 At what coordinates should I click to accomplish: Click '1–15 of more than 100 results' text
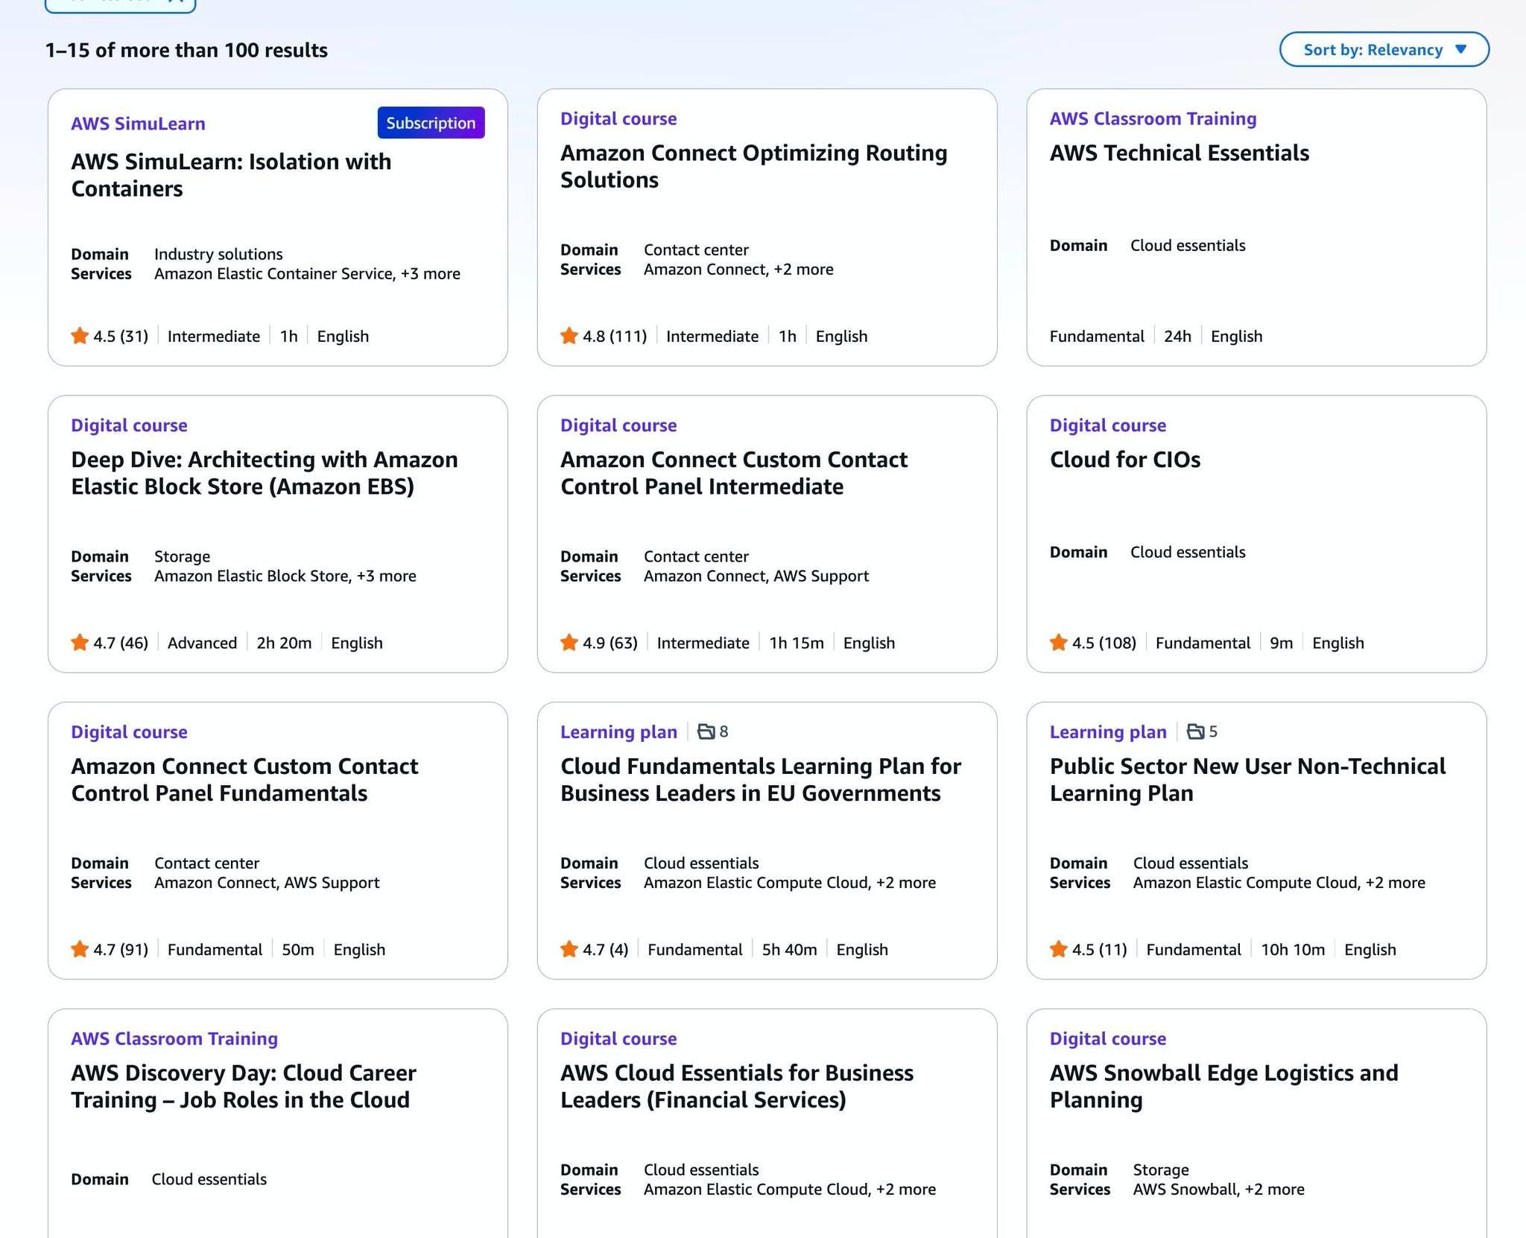pyautogui.click(x=186, y=51)
